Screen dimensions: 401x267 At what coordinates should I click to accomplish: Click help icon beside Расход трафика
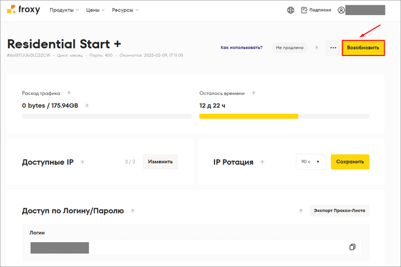tap(69, 93)
